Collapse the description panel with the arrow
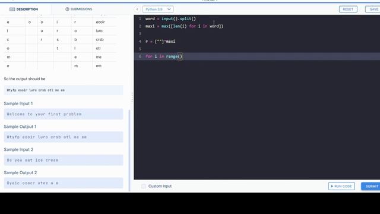 (137, 10)
